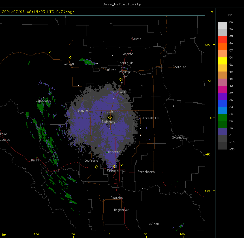
Task: Select the pink 42-45 dBZ legend swatch
Action: click(x=222, y=82)
